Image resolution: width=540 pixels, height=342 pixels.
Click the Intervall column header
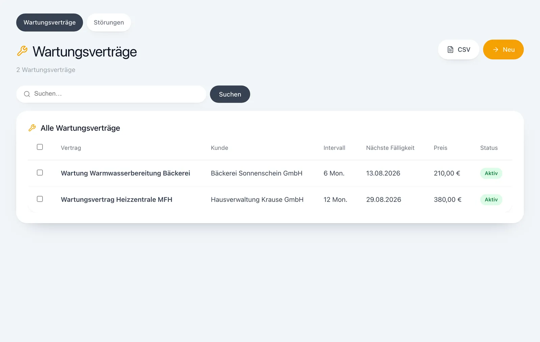point(334,148)
